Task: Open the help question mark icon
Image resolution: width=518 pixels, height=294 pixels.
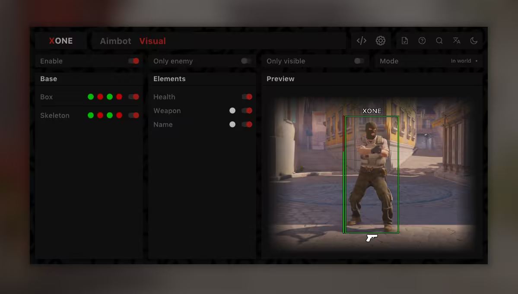Action: 422,41
